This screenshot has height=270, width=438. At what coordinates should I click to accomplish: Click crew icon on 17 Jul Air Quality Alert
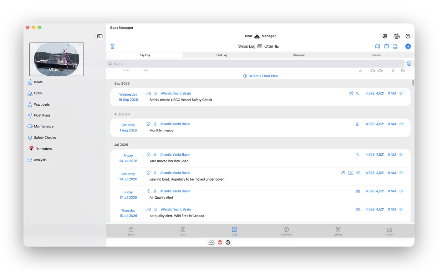[358, 191]
